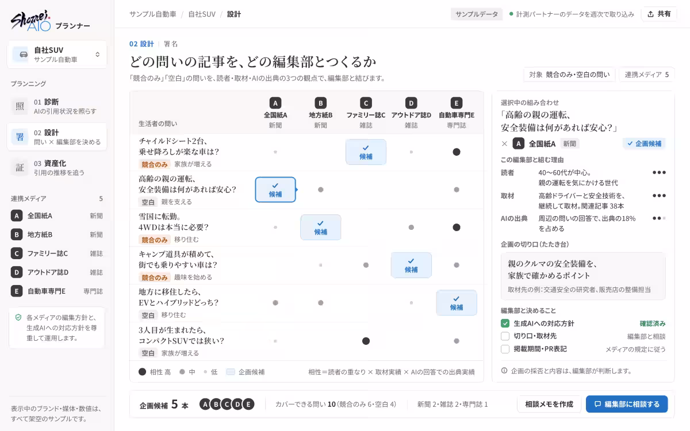The image size is (690, 431).
Task: Click the 取材 rating dots
Action: coord(659,195)
